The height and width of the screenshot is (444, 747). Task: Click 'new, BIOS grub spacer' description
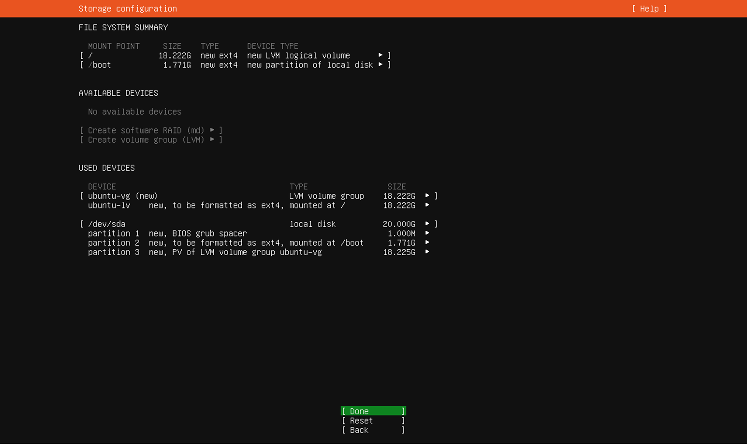tap(198, 233)
